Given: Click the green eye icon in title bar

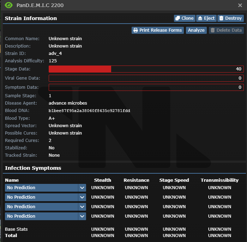Looking at the screenshot, I should (9, 5).
